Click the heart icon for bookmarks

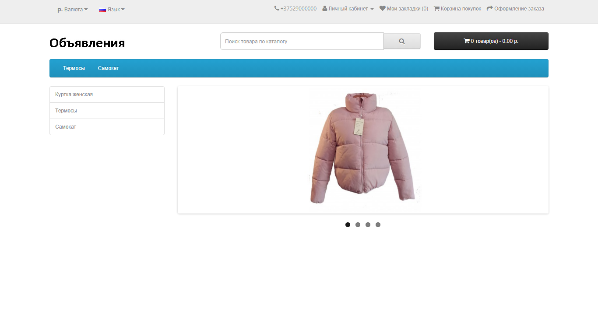pyautogui.click(x=383, y=8)
